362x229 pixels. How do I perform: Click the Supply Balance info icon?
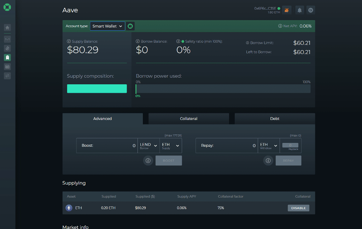pos(69,42)
